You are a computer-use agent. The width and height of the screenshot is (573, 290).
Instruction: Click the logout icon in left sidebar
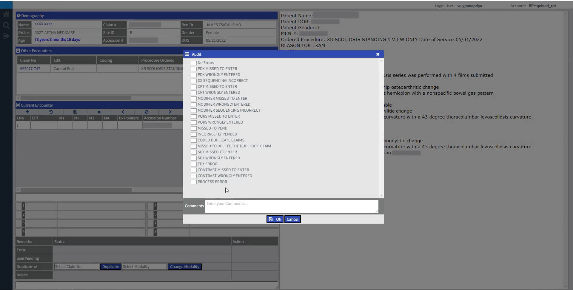6,36
